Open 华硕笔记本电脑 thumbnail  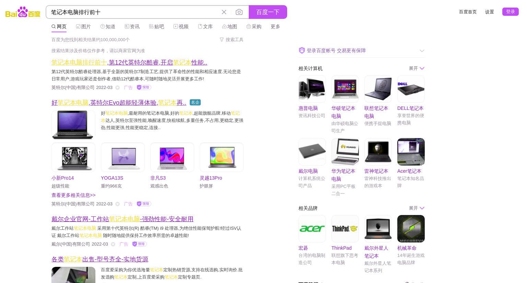pyautogui.click(x=345, y=89)
